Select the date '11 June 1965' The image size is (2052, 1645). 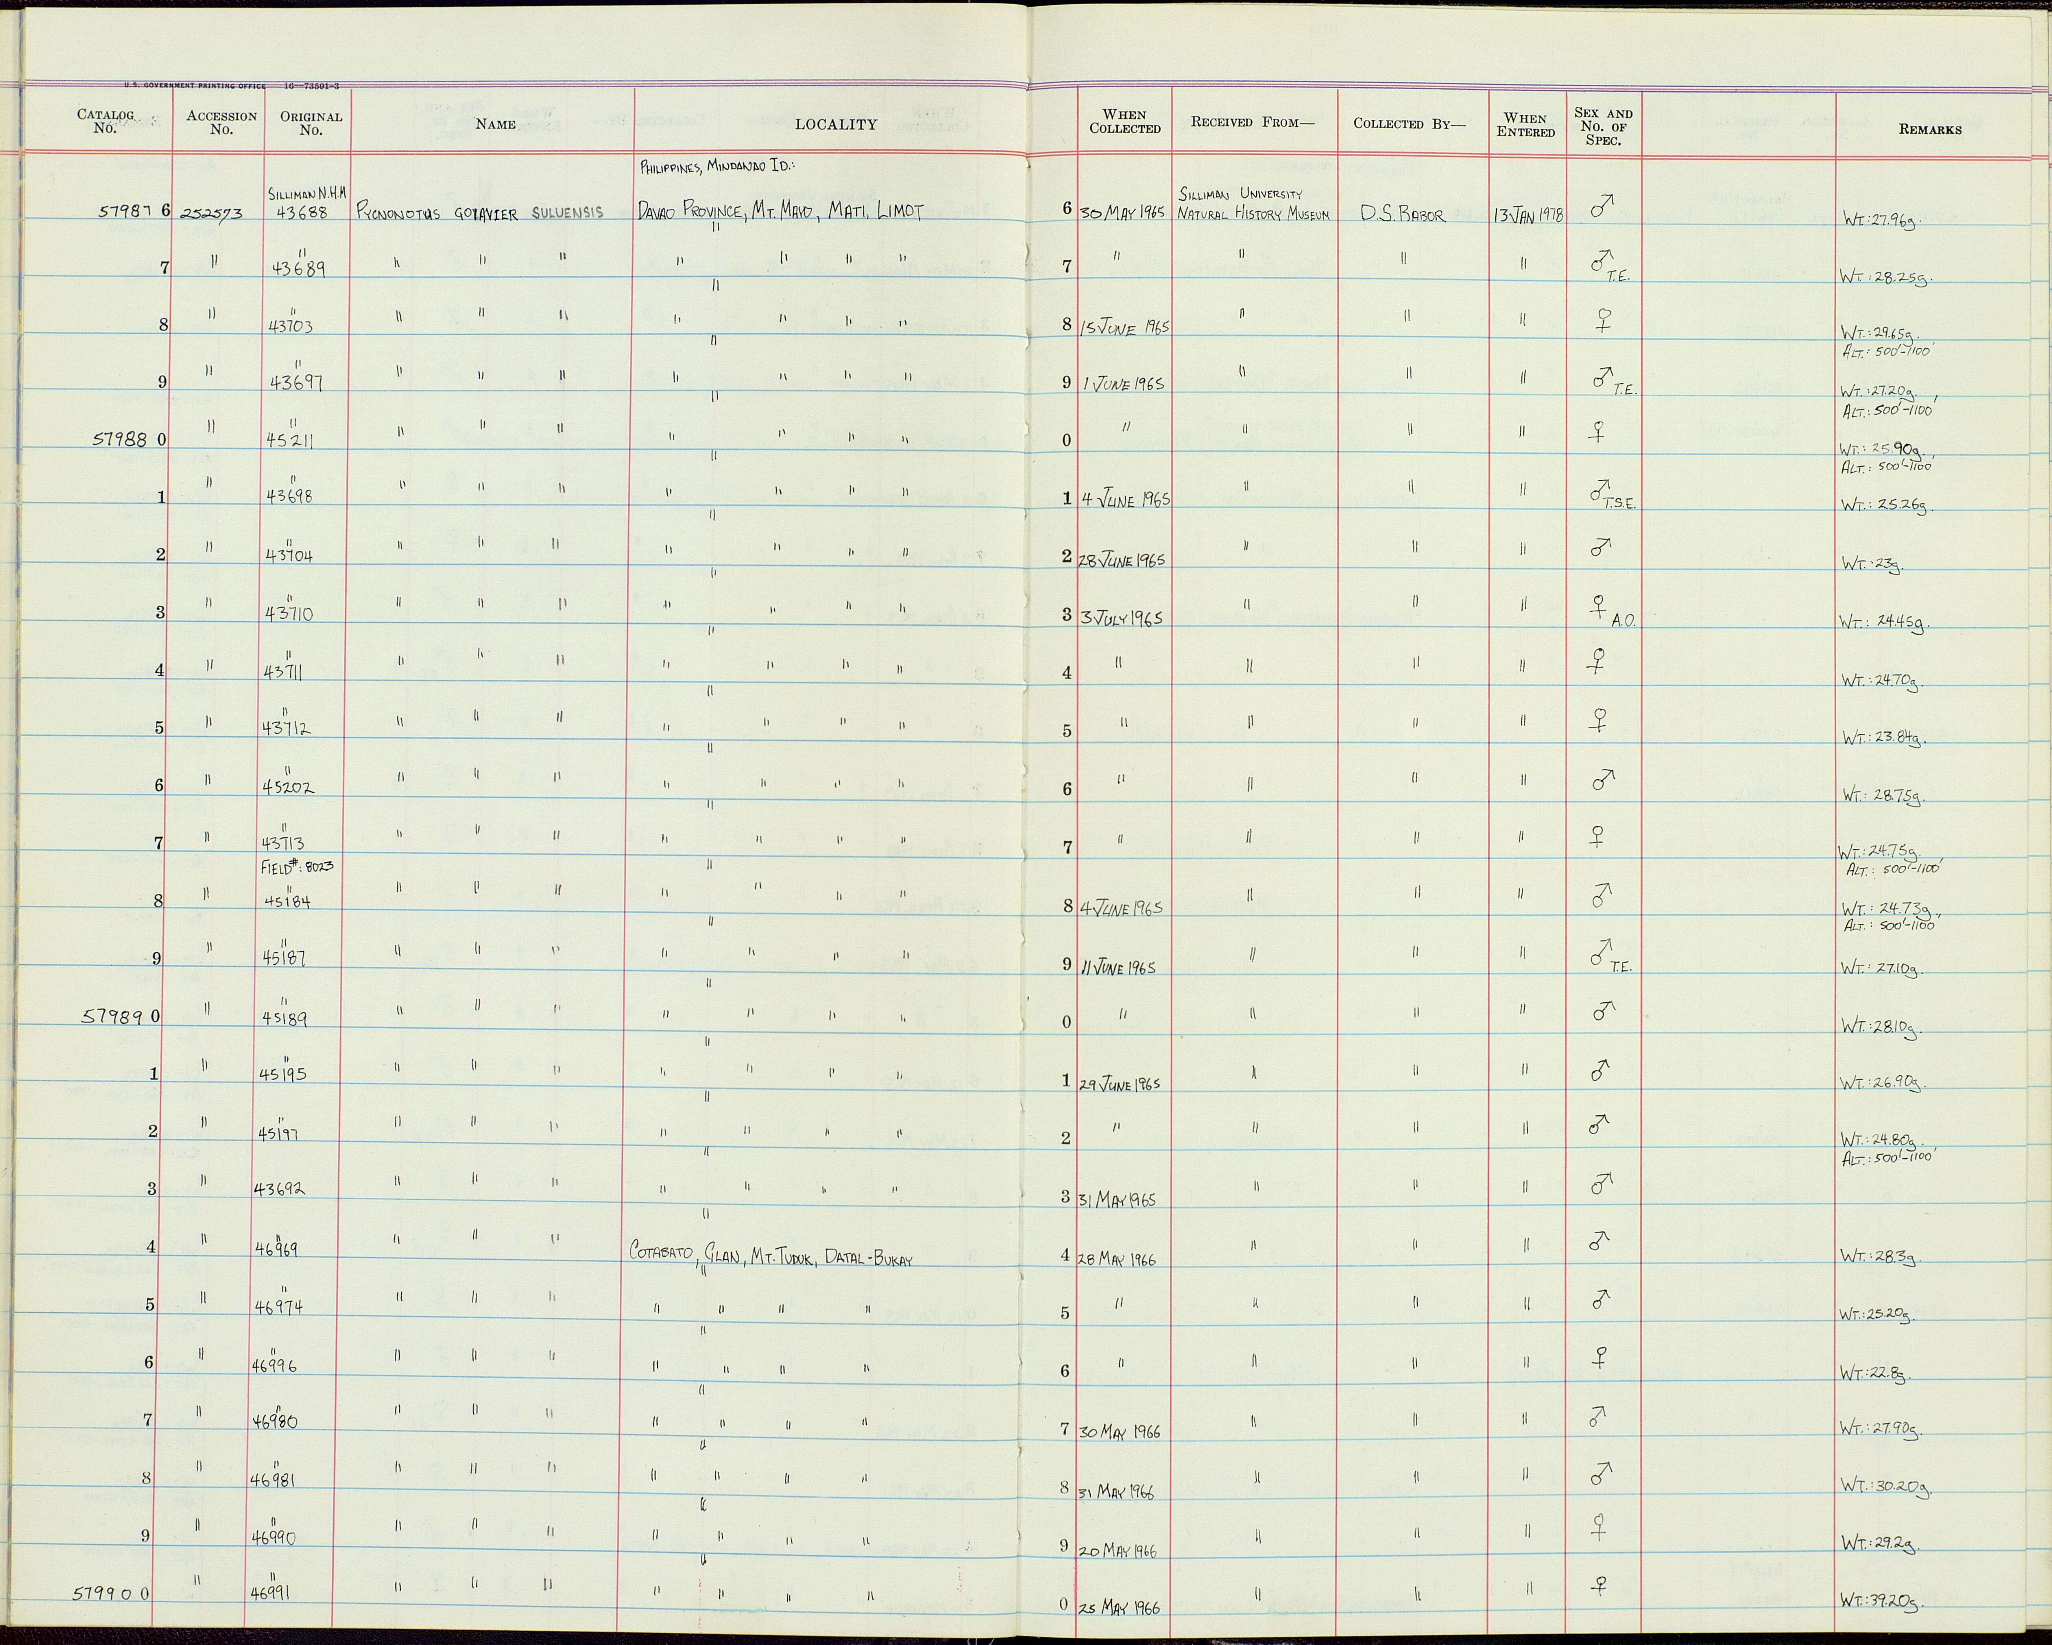tap(1120, 967)
